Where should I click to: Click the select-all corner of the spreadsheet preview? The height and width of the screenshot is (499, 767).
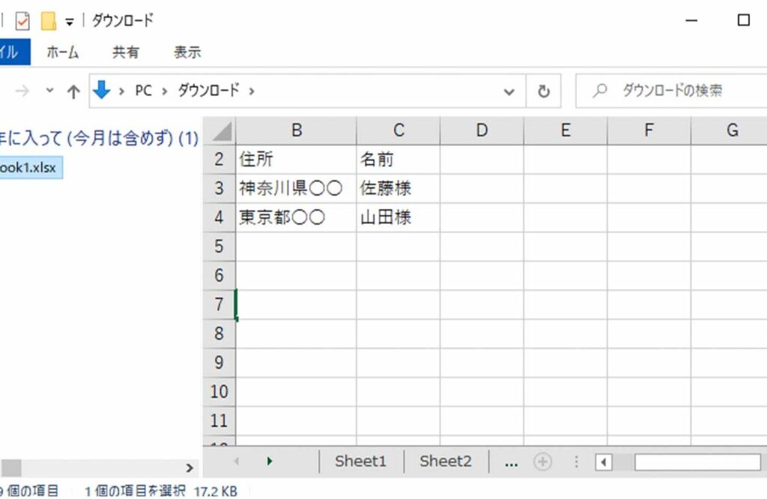219,132
